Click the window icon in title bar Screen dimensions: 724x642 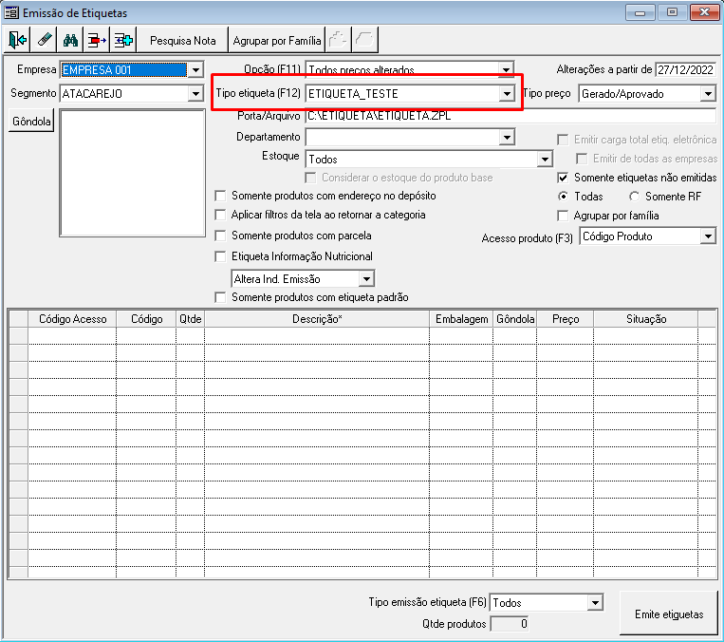pos(11,12)
